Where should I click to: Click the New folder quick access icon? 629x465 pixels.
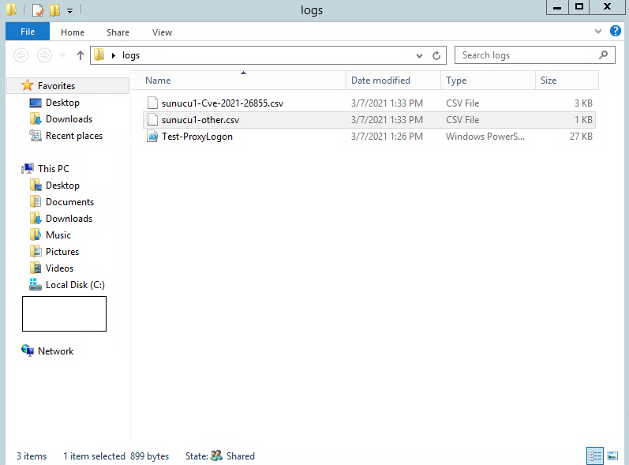tap(54, 9)
